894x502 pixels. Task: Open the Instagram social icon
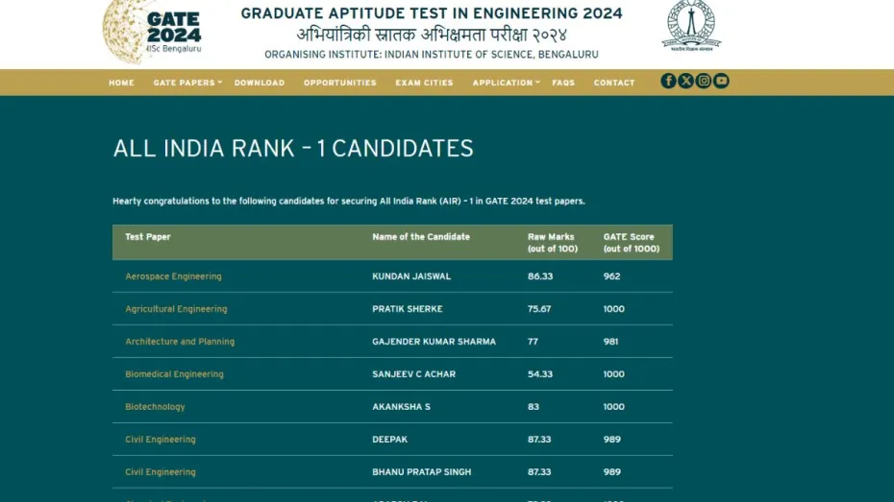pyautogui.click(x=704, y=82)
